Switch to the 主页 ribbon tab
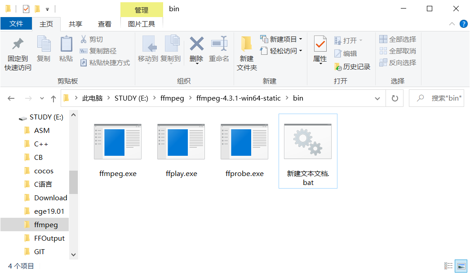 pyautogui.click(x=46, y=24)
